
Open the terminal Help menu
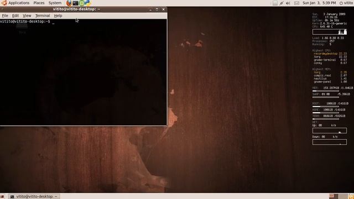click(58, 15)
